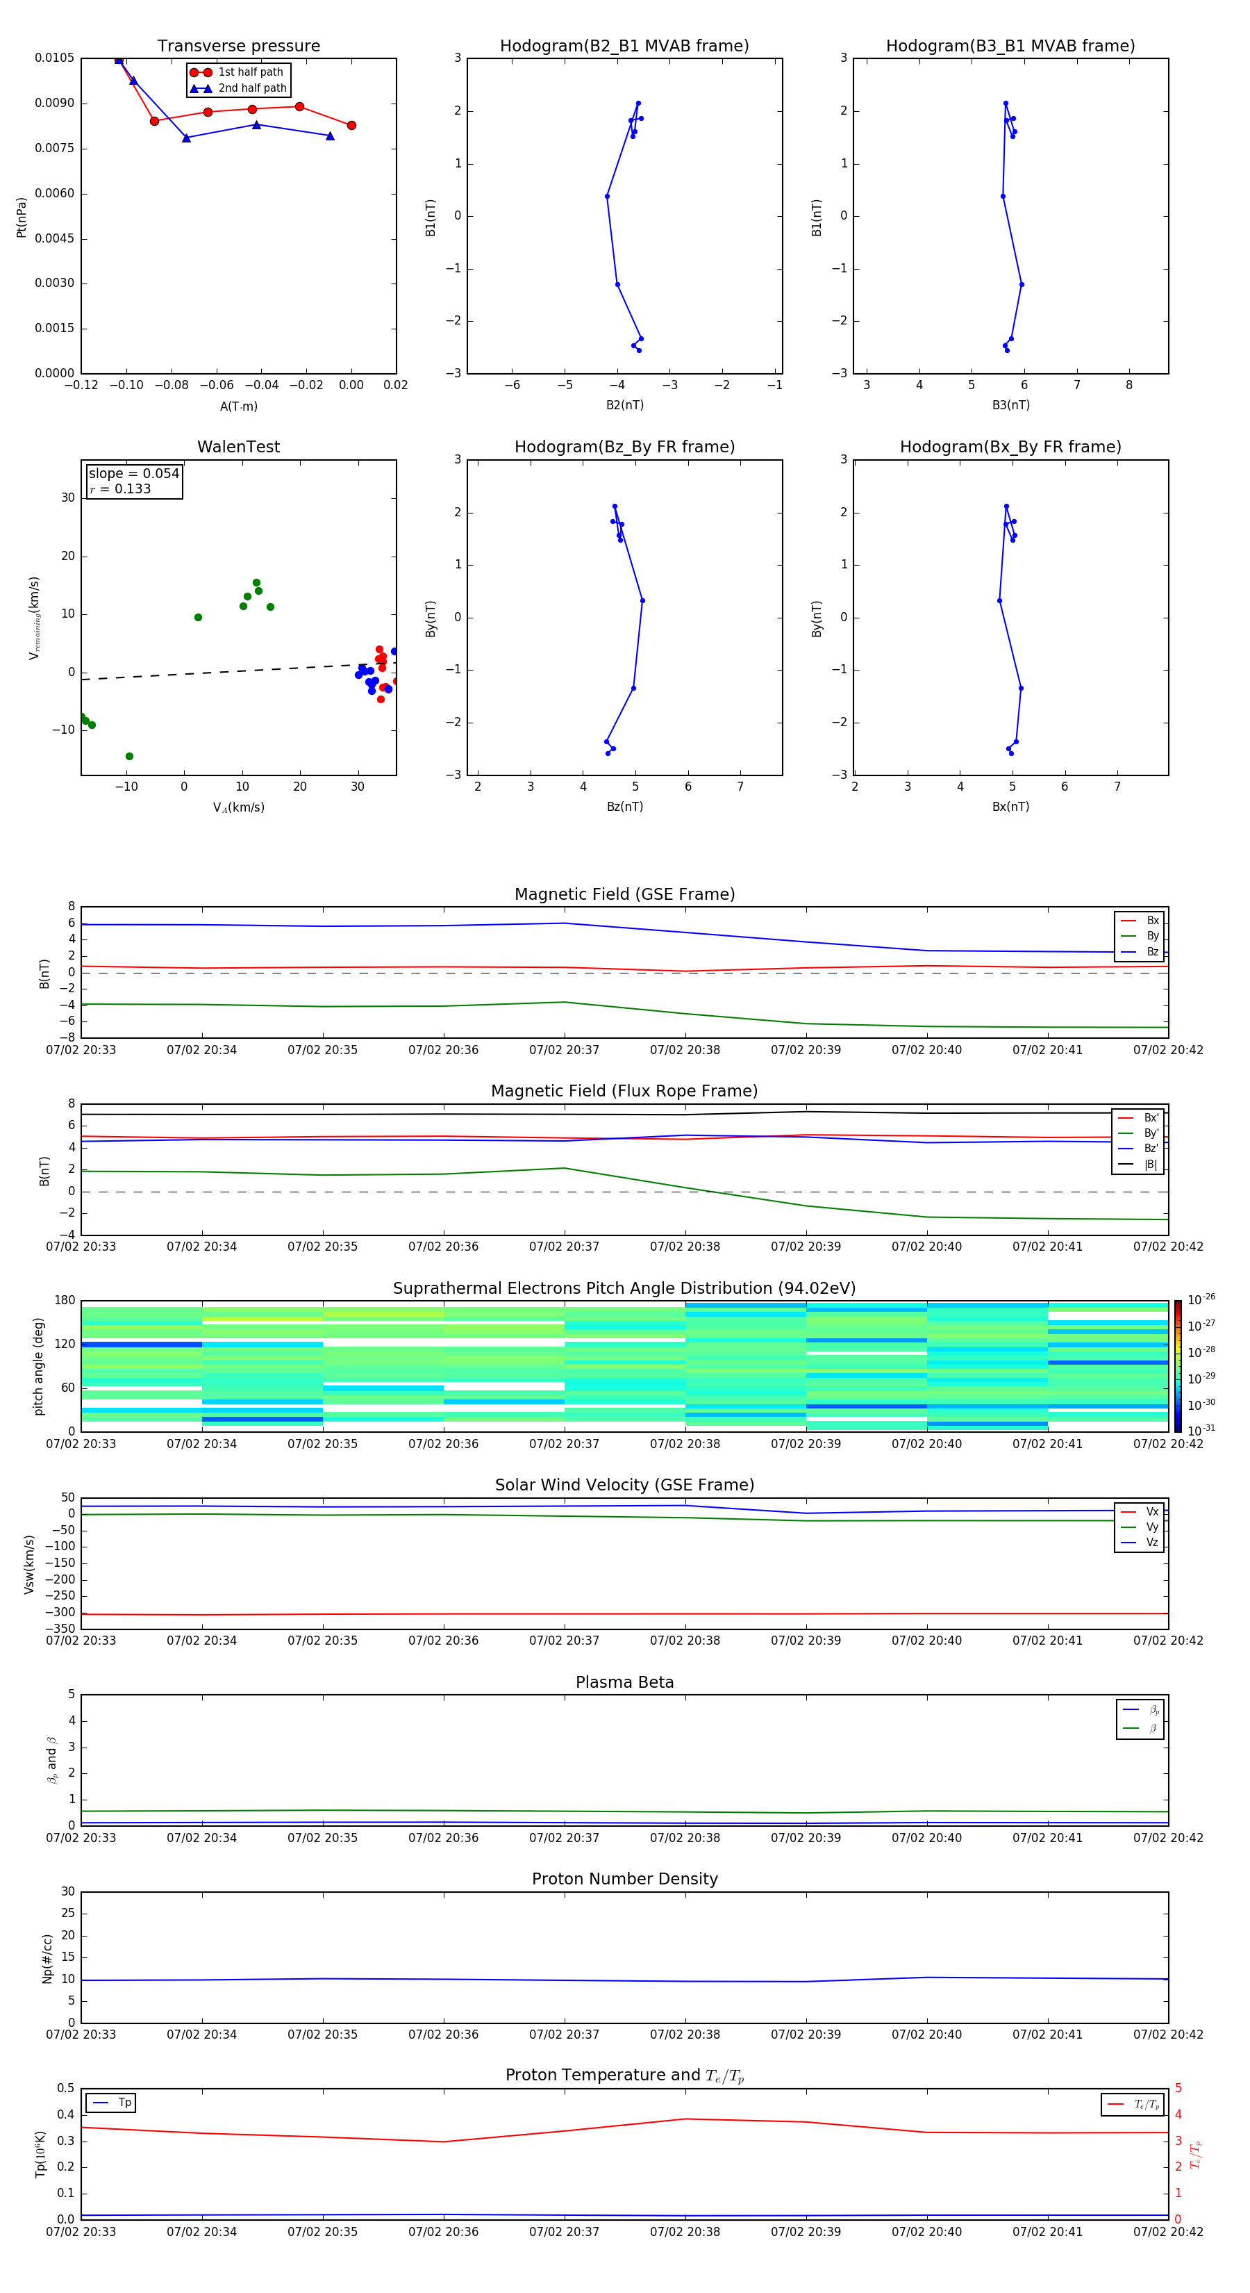Click the 'Magnetic Field (Flux Rope Frame)' title
The height and width of the screenshot is (2293, 1250).
[624, 1090]
